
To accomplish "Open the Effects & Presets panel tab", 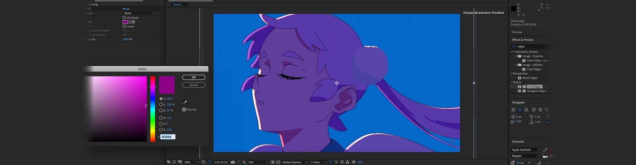I will [523, 40].
